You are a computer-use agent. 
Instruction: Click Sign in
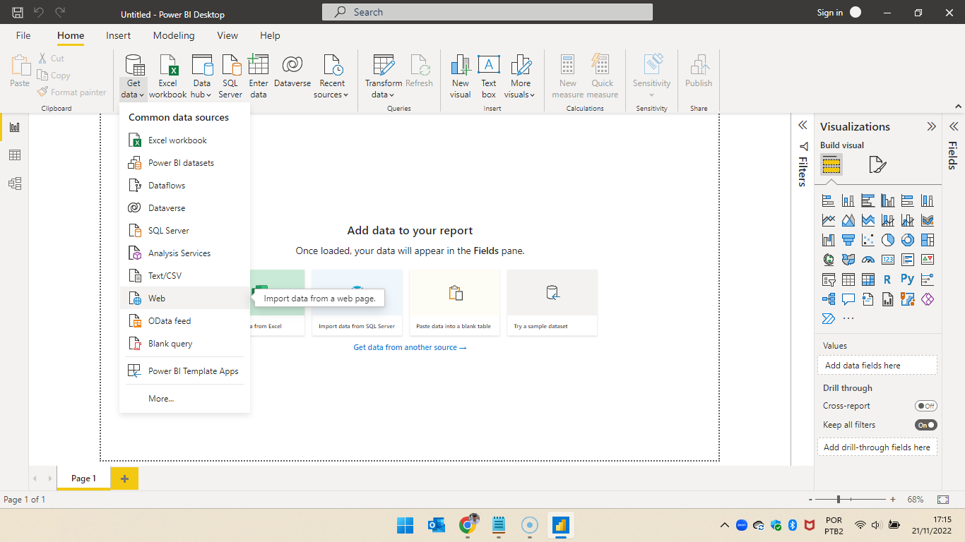click(830, 12)
